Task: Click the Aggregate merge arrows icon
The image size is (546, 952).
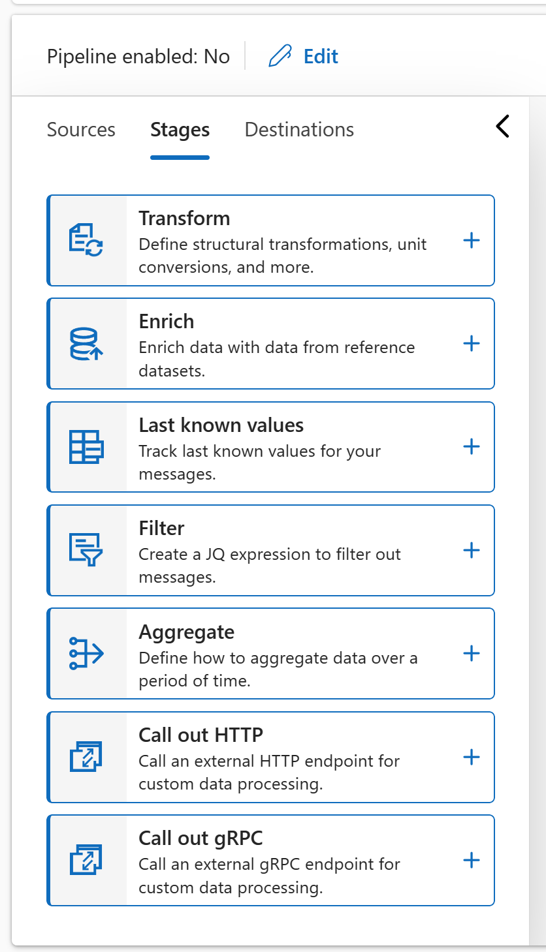Action: [x=86, y=653]
